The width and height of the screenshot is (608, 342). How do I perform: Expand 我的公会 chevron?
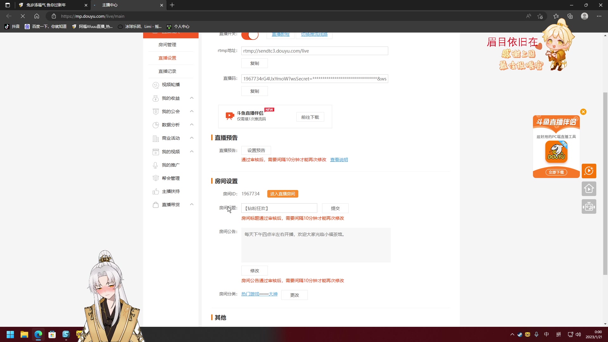tap(192, 111)
